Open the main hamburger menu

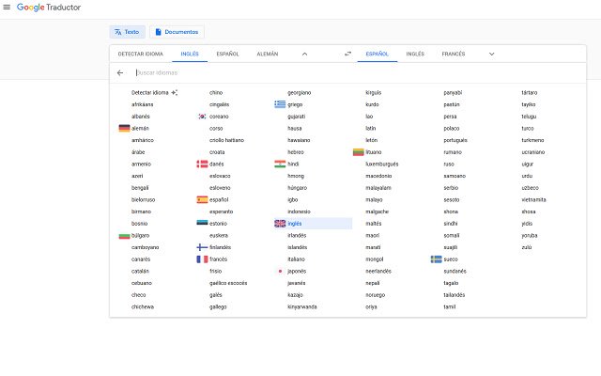point(7,7)
